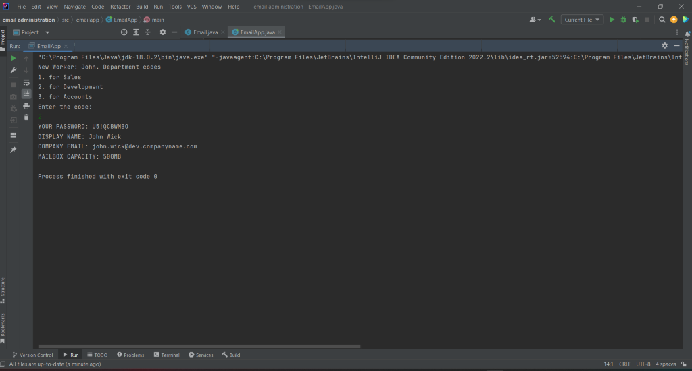Click the emailapp breadcrumb

tap(87, 20)
